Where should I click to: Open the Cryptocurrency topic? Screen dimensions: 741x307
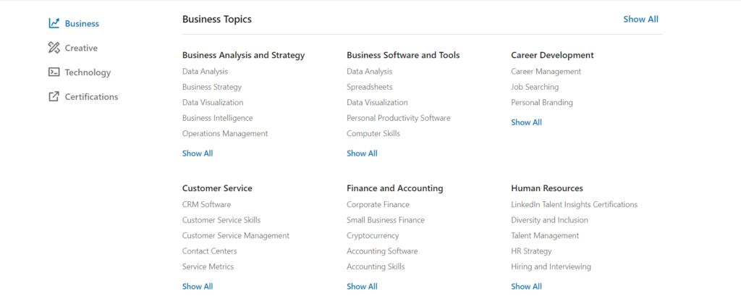[373, 236]
